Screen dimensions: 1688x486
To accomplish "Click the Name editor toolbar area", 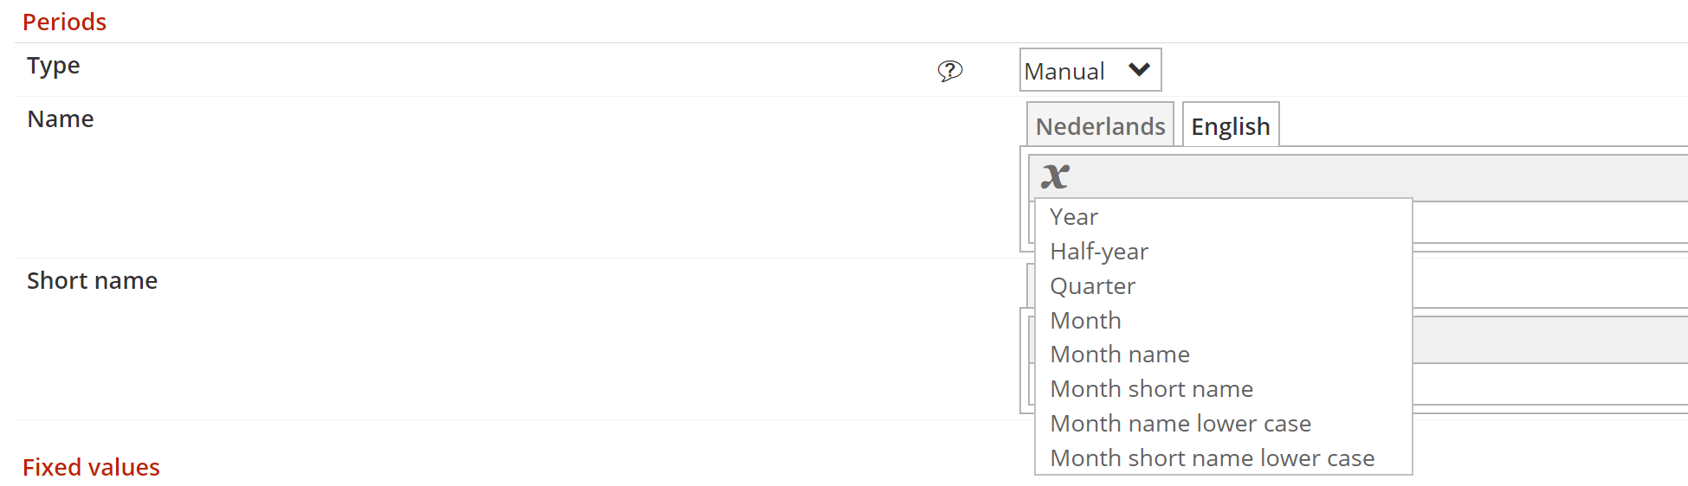I will [x=1358, y=177].
